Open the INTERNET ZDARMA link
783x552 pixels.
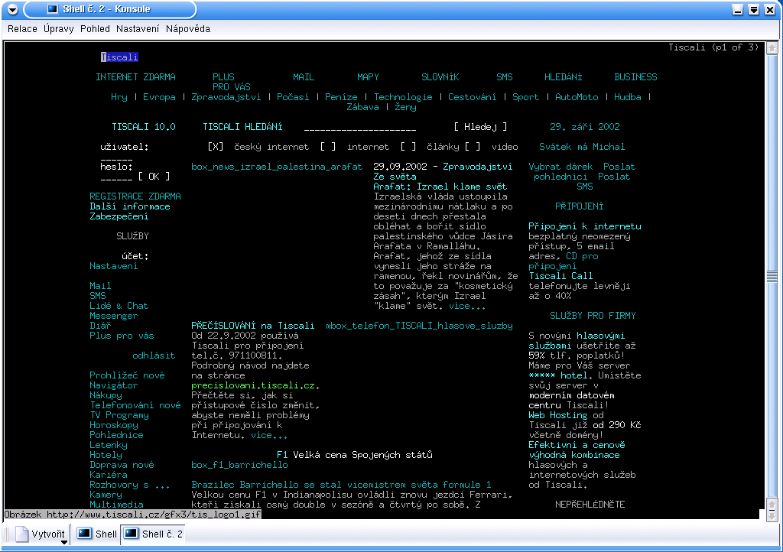coord(135,77)
